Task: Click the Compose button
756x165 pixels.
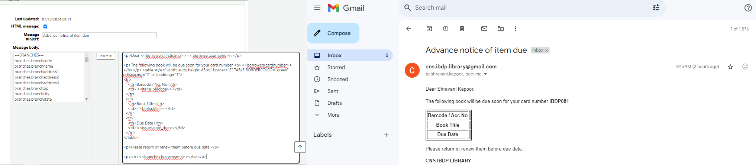Action: pyautogui.click(x=333, y=33)
